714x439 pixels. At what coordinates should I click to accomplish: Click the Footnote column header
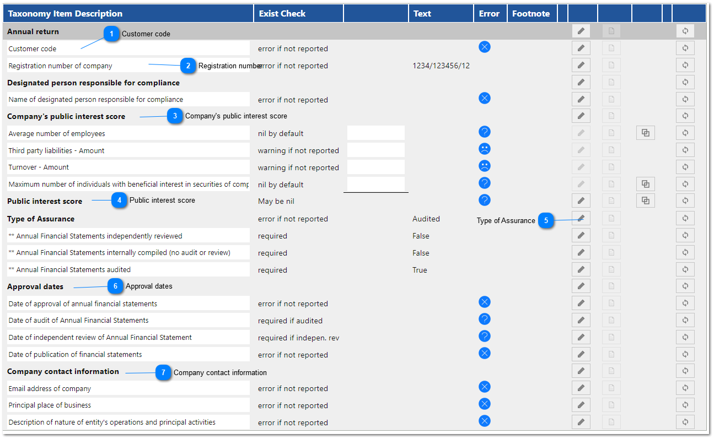[x=532, y=13]
